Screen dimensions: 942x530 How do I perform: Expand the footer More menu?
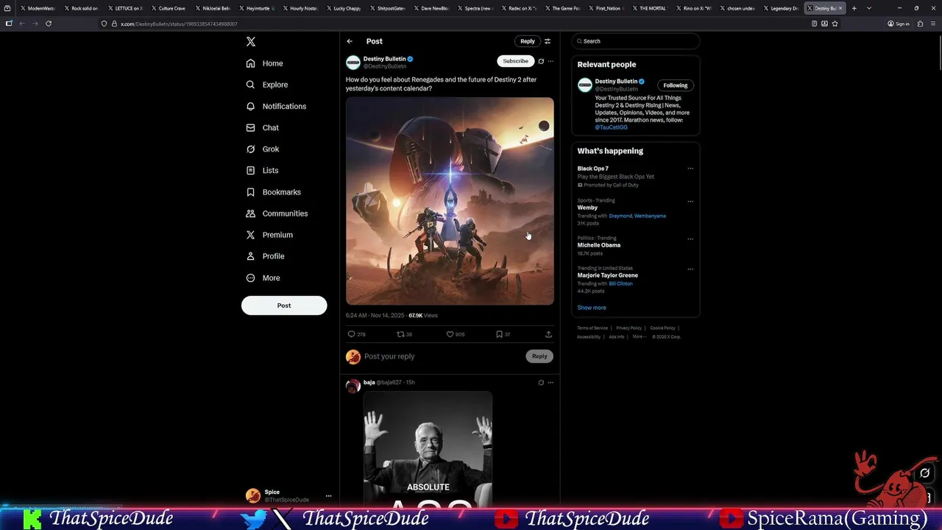[639, 336]
